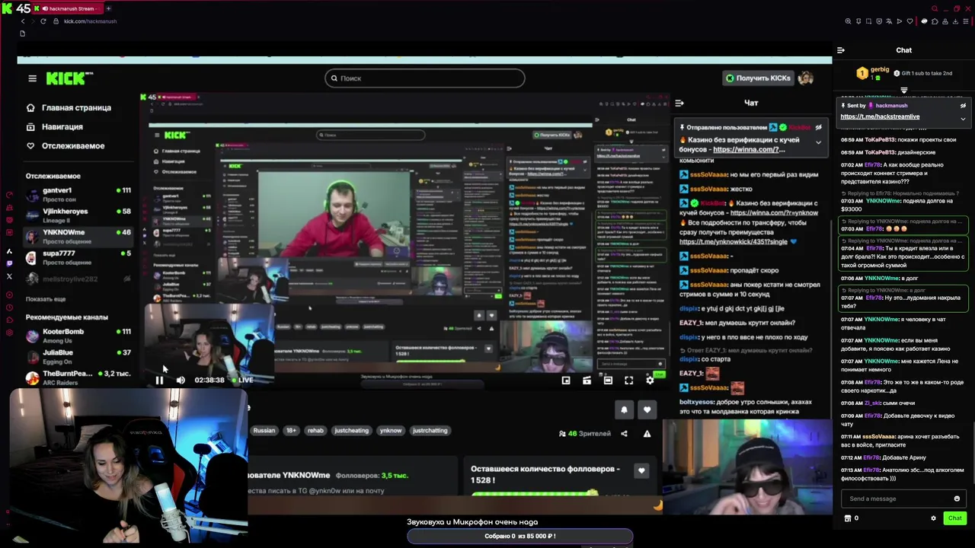The width and height of the screenshot is (975, 548).
Task: Open the shop icon below the message box
Action: pos(848,518)
